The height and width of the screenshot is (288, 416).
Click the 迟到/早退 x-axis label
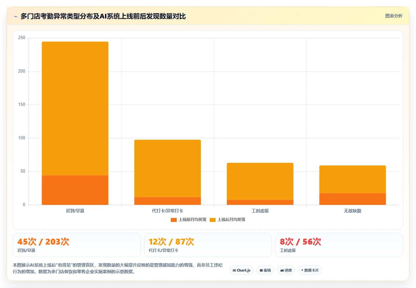tap(75, 211)
